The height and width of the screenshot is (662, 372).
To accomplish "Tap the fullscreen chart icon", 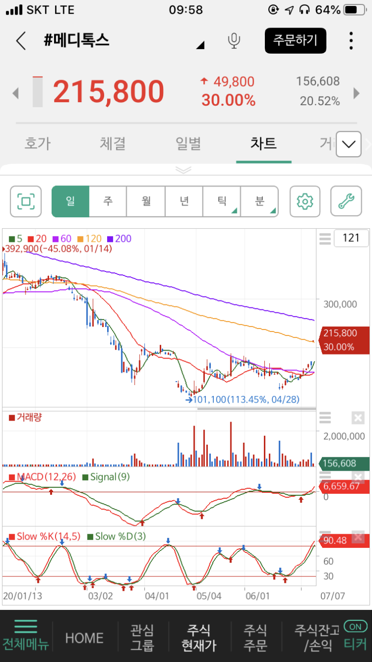I will coord(26,202).
